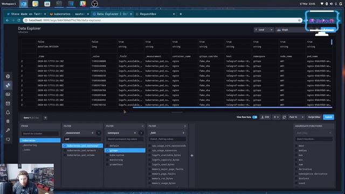The height and width of the screenshot is (194, 345).
Task: Open the calendar taskbar icon
Action: [47, 4]
